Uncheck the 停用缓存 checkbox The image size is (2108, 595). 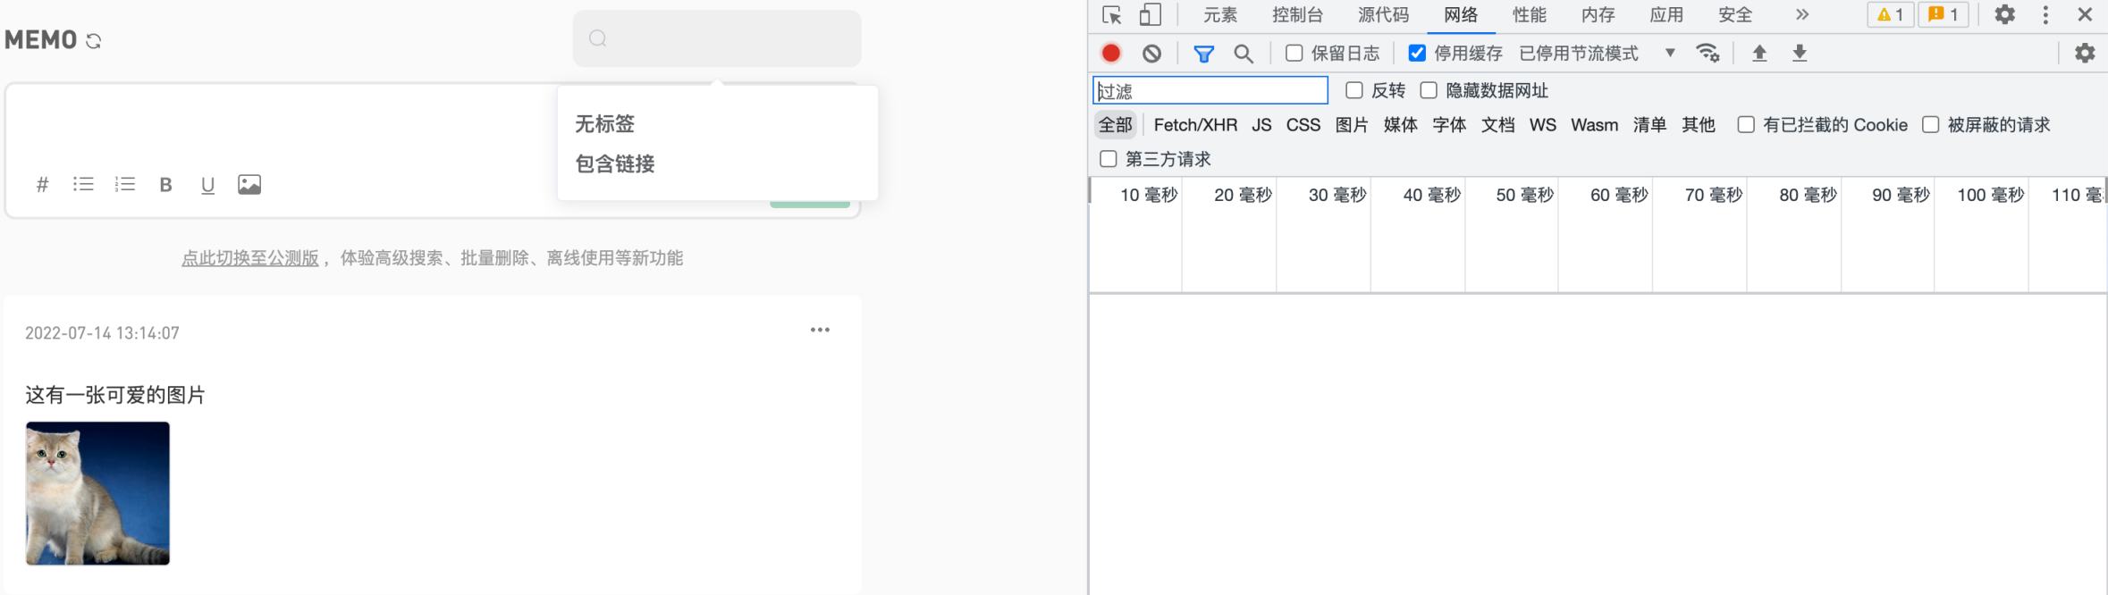click(1417, 54)
